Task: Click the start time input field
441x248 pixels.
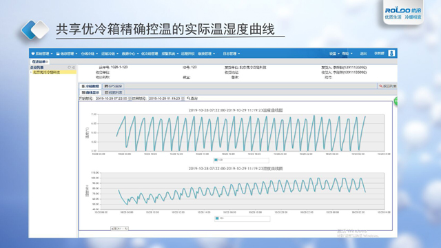Action: click(112, 99)
